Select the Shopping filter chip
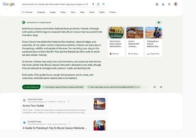 tap(41, 12)
